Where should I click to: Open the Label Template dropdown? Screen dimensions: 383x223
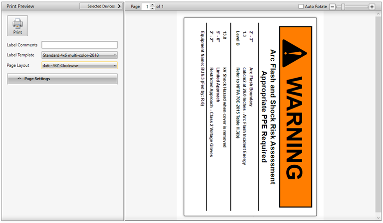coord(80,55)
